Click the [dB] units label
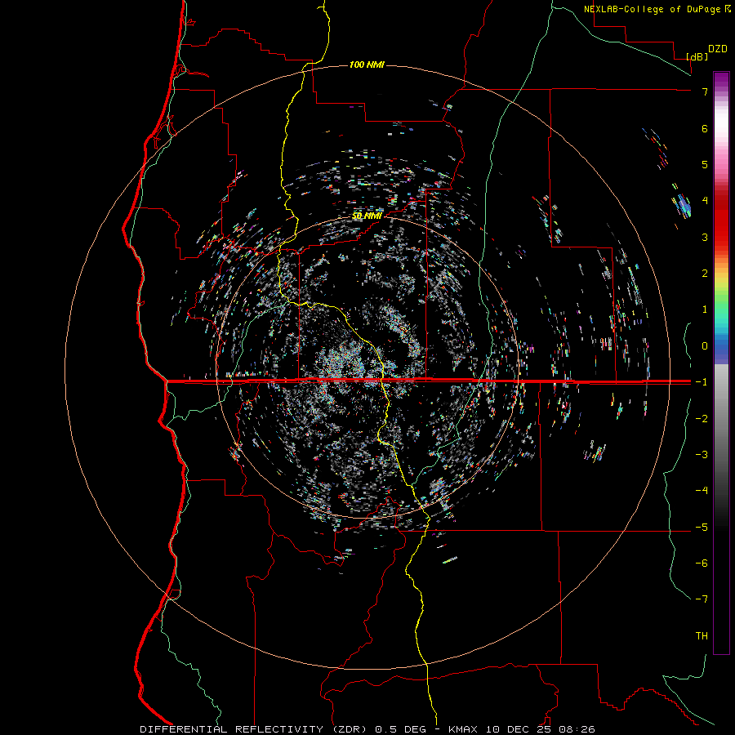 [697, 56]
